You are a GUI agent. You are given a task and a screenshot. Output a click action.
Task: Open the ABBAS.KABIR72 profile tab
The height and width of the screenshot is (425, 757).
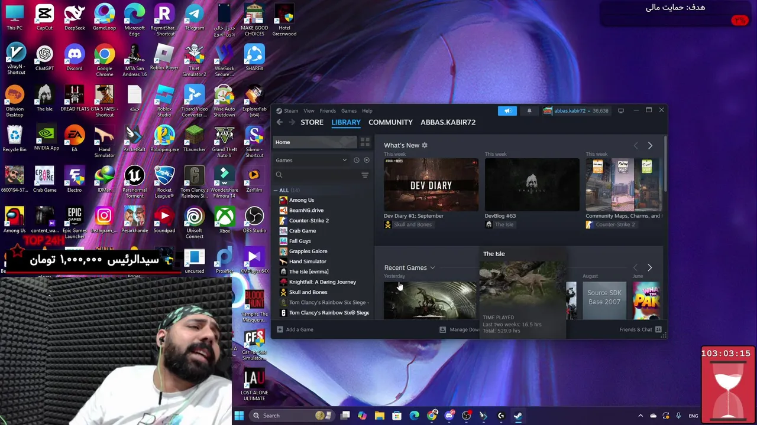click(448, 122)
